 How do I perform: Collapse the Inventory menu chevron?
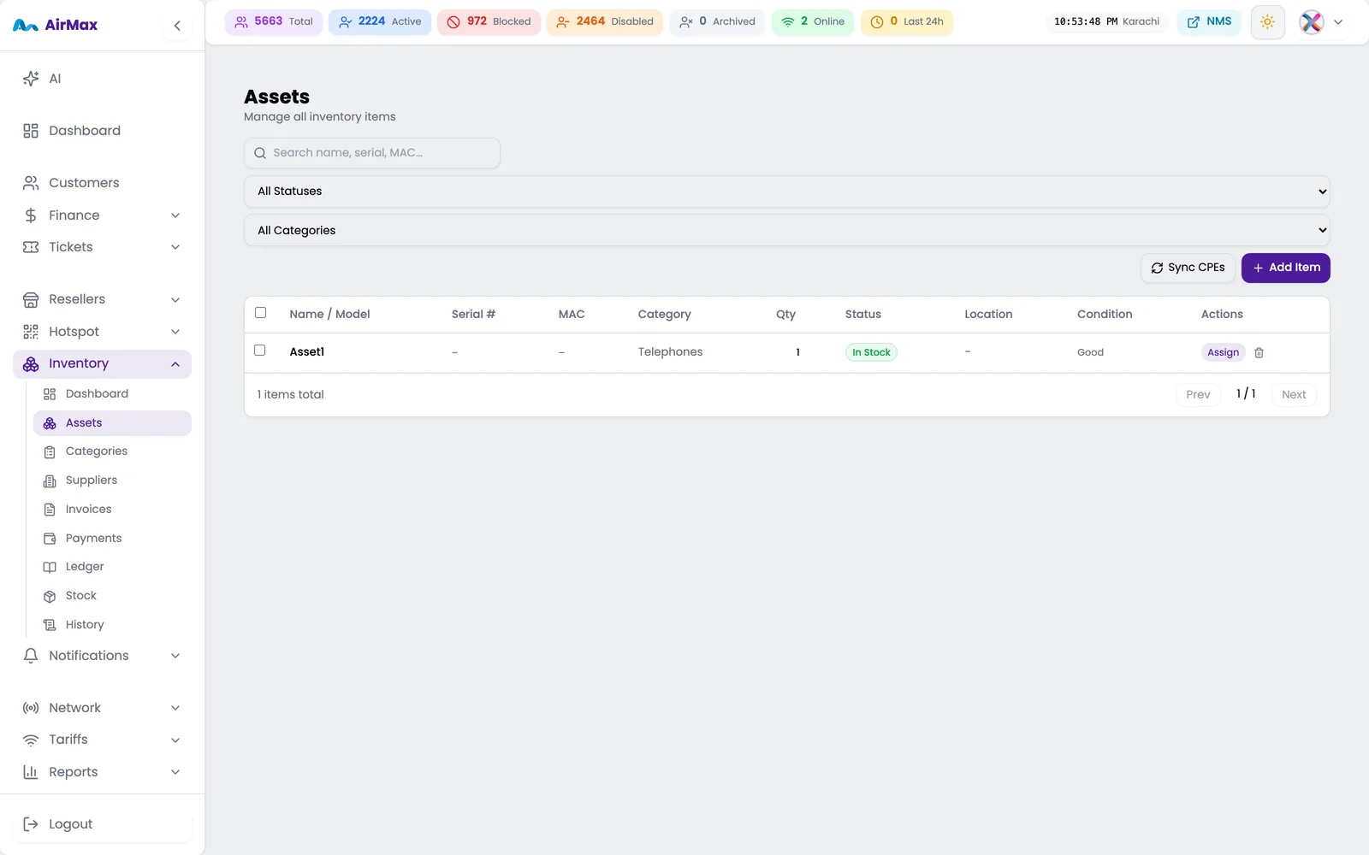coord(175,364)
